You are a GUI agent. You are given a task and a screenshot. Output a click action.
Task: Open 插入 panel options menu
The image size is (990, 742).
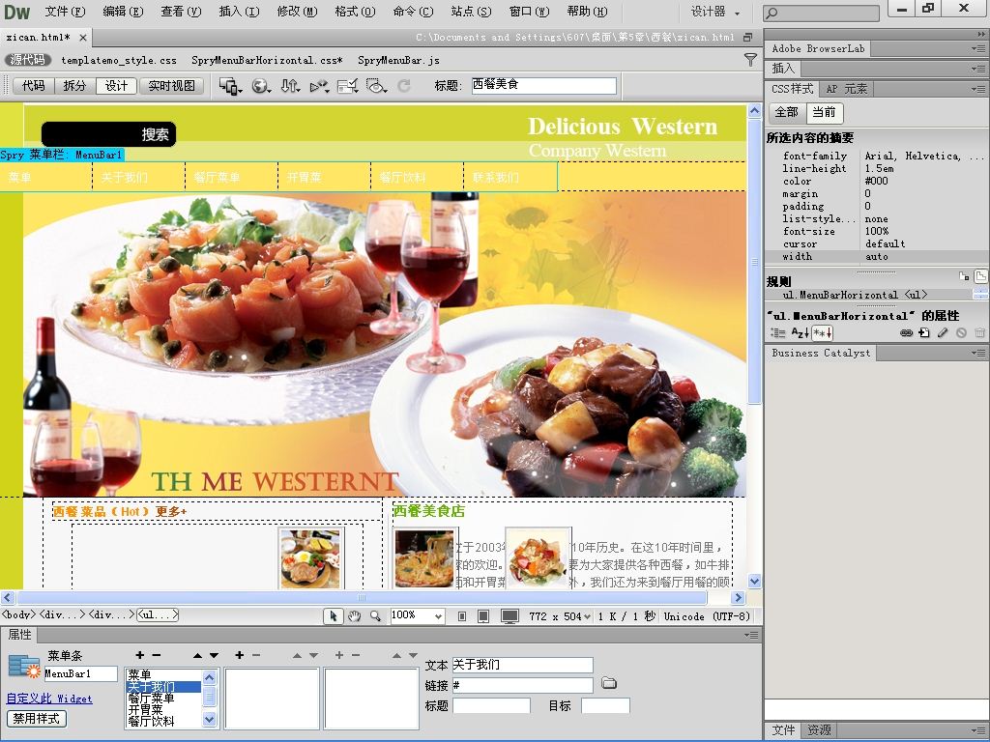pyautogui.click(x=978, y=69)
